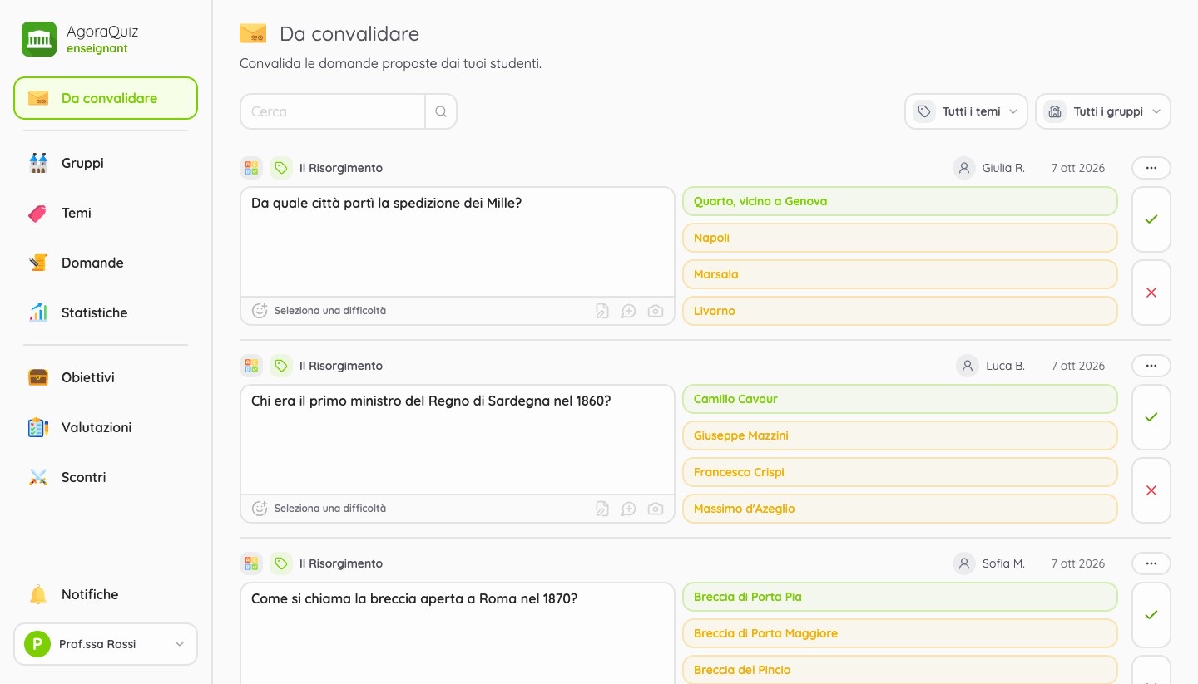Go to Temi in the sidebar
Image resolution: width=1198 pixels, height=684 pixels.
106,213
